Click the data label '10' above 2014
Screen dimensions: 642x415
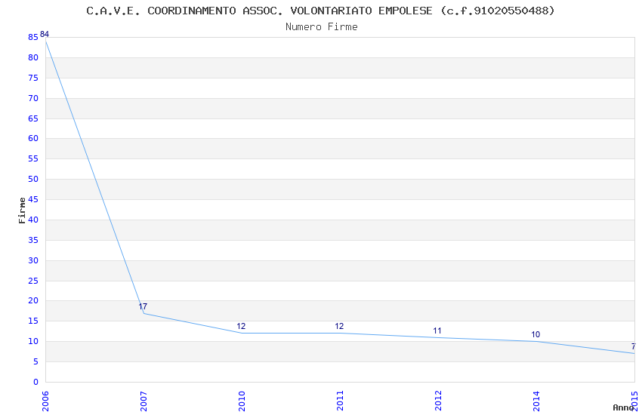536,334
